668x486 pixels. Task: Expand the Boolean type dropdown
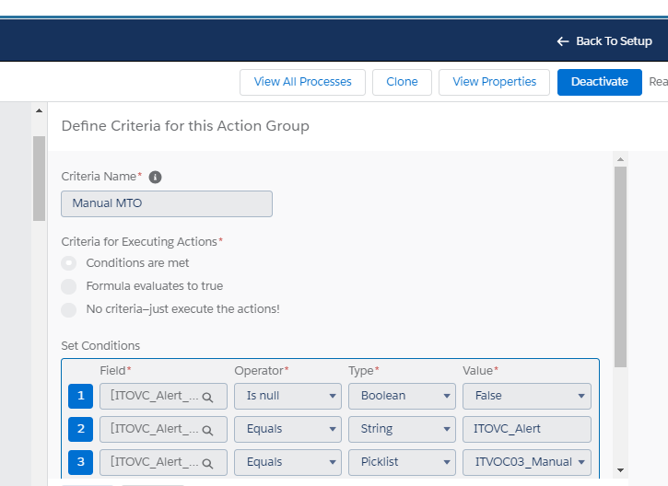click(401, 397)
